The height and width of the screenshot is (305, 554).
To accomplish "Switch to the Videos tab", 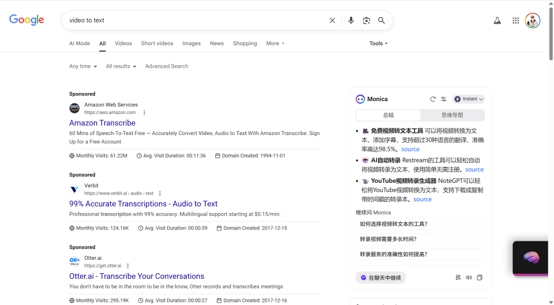I will tap(123, 43).
